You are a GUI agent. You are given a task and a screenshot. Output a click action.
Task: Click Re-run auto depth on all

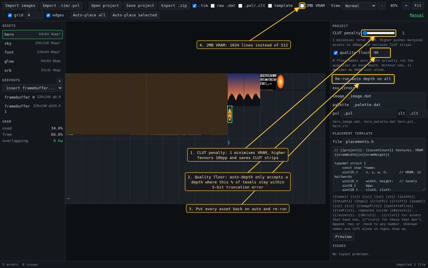tap(363, 79)
